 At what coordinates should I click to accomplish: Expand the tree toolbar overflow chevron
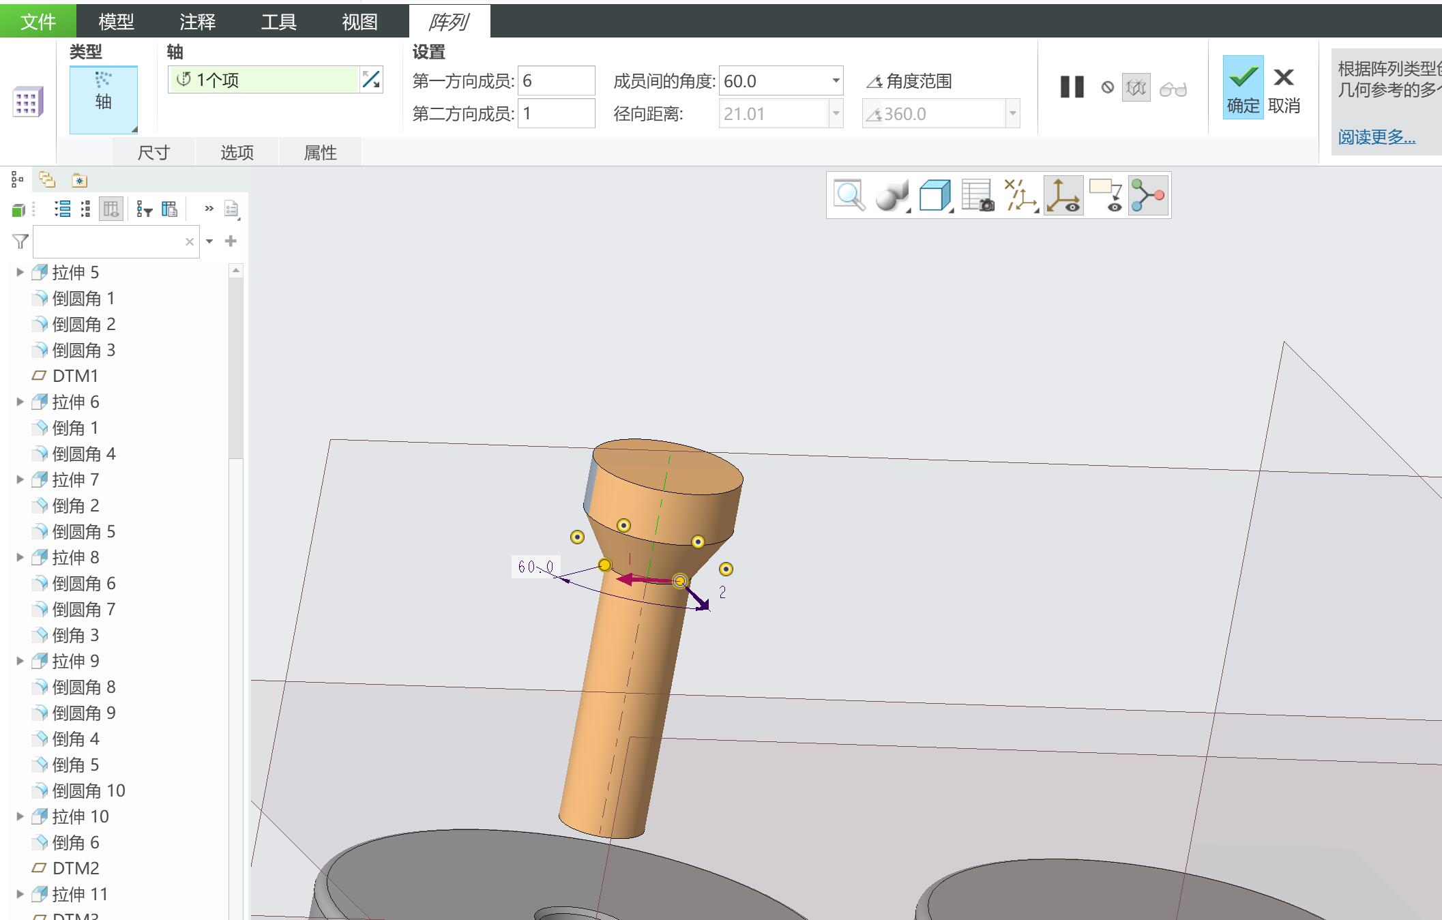209,208
